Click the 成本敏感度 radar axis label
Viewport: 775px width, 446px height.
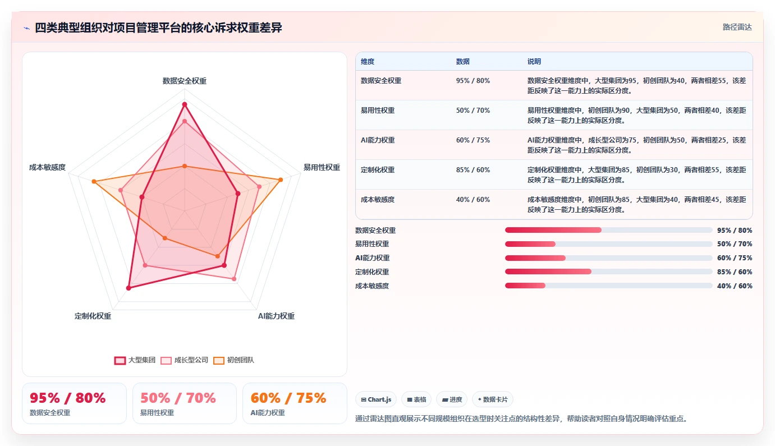(x=48, y=167)
